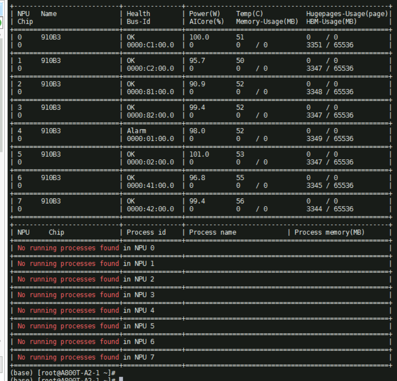Select bus ID 0000:C1:00.0
397x381 pixels.
tap(150, 45)
